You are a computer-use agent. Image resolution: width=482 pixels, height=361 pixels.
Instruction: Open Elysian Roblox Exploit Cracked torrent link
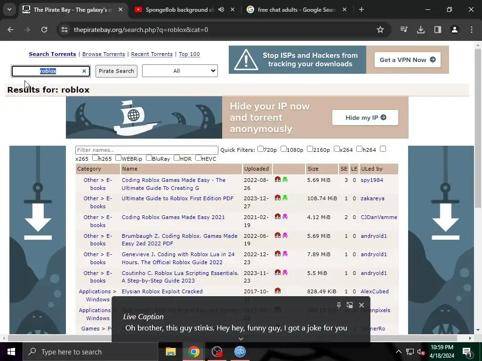[x=162, y=291]
